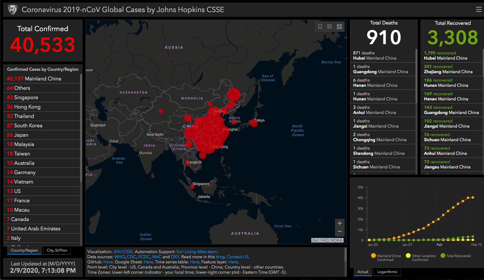The height and width of the screenshot is (280, 484).
Task: Click the Johns Hopkins shield logo
Action: 12,10
